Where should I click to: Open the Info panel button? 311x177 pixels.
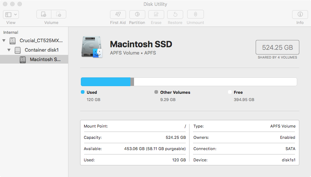tap(300, 14)
